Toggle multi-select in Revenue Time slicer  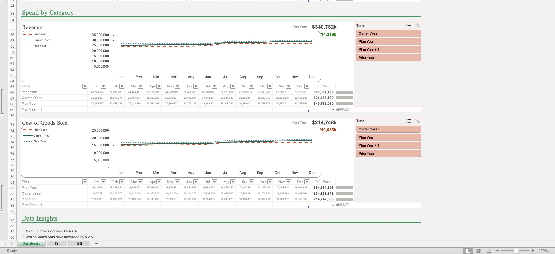[x=408, y=26]
